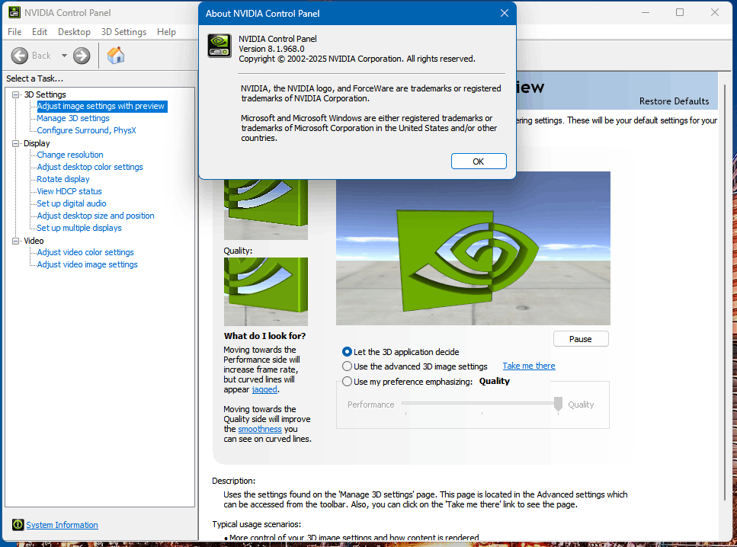Open 'Set up digital audio' task
The width and height of the screenshot is (737, 547).
pyautogui.click(x=72, y=204)
